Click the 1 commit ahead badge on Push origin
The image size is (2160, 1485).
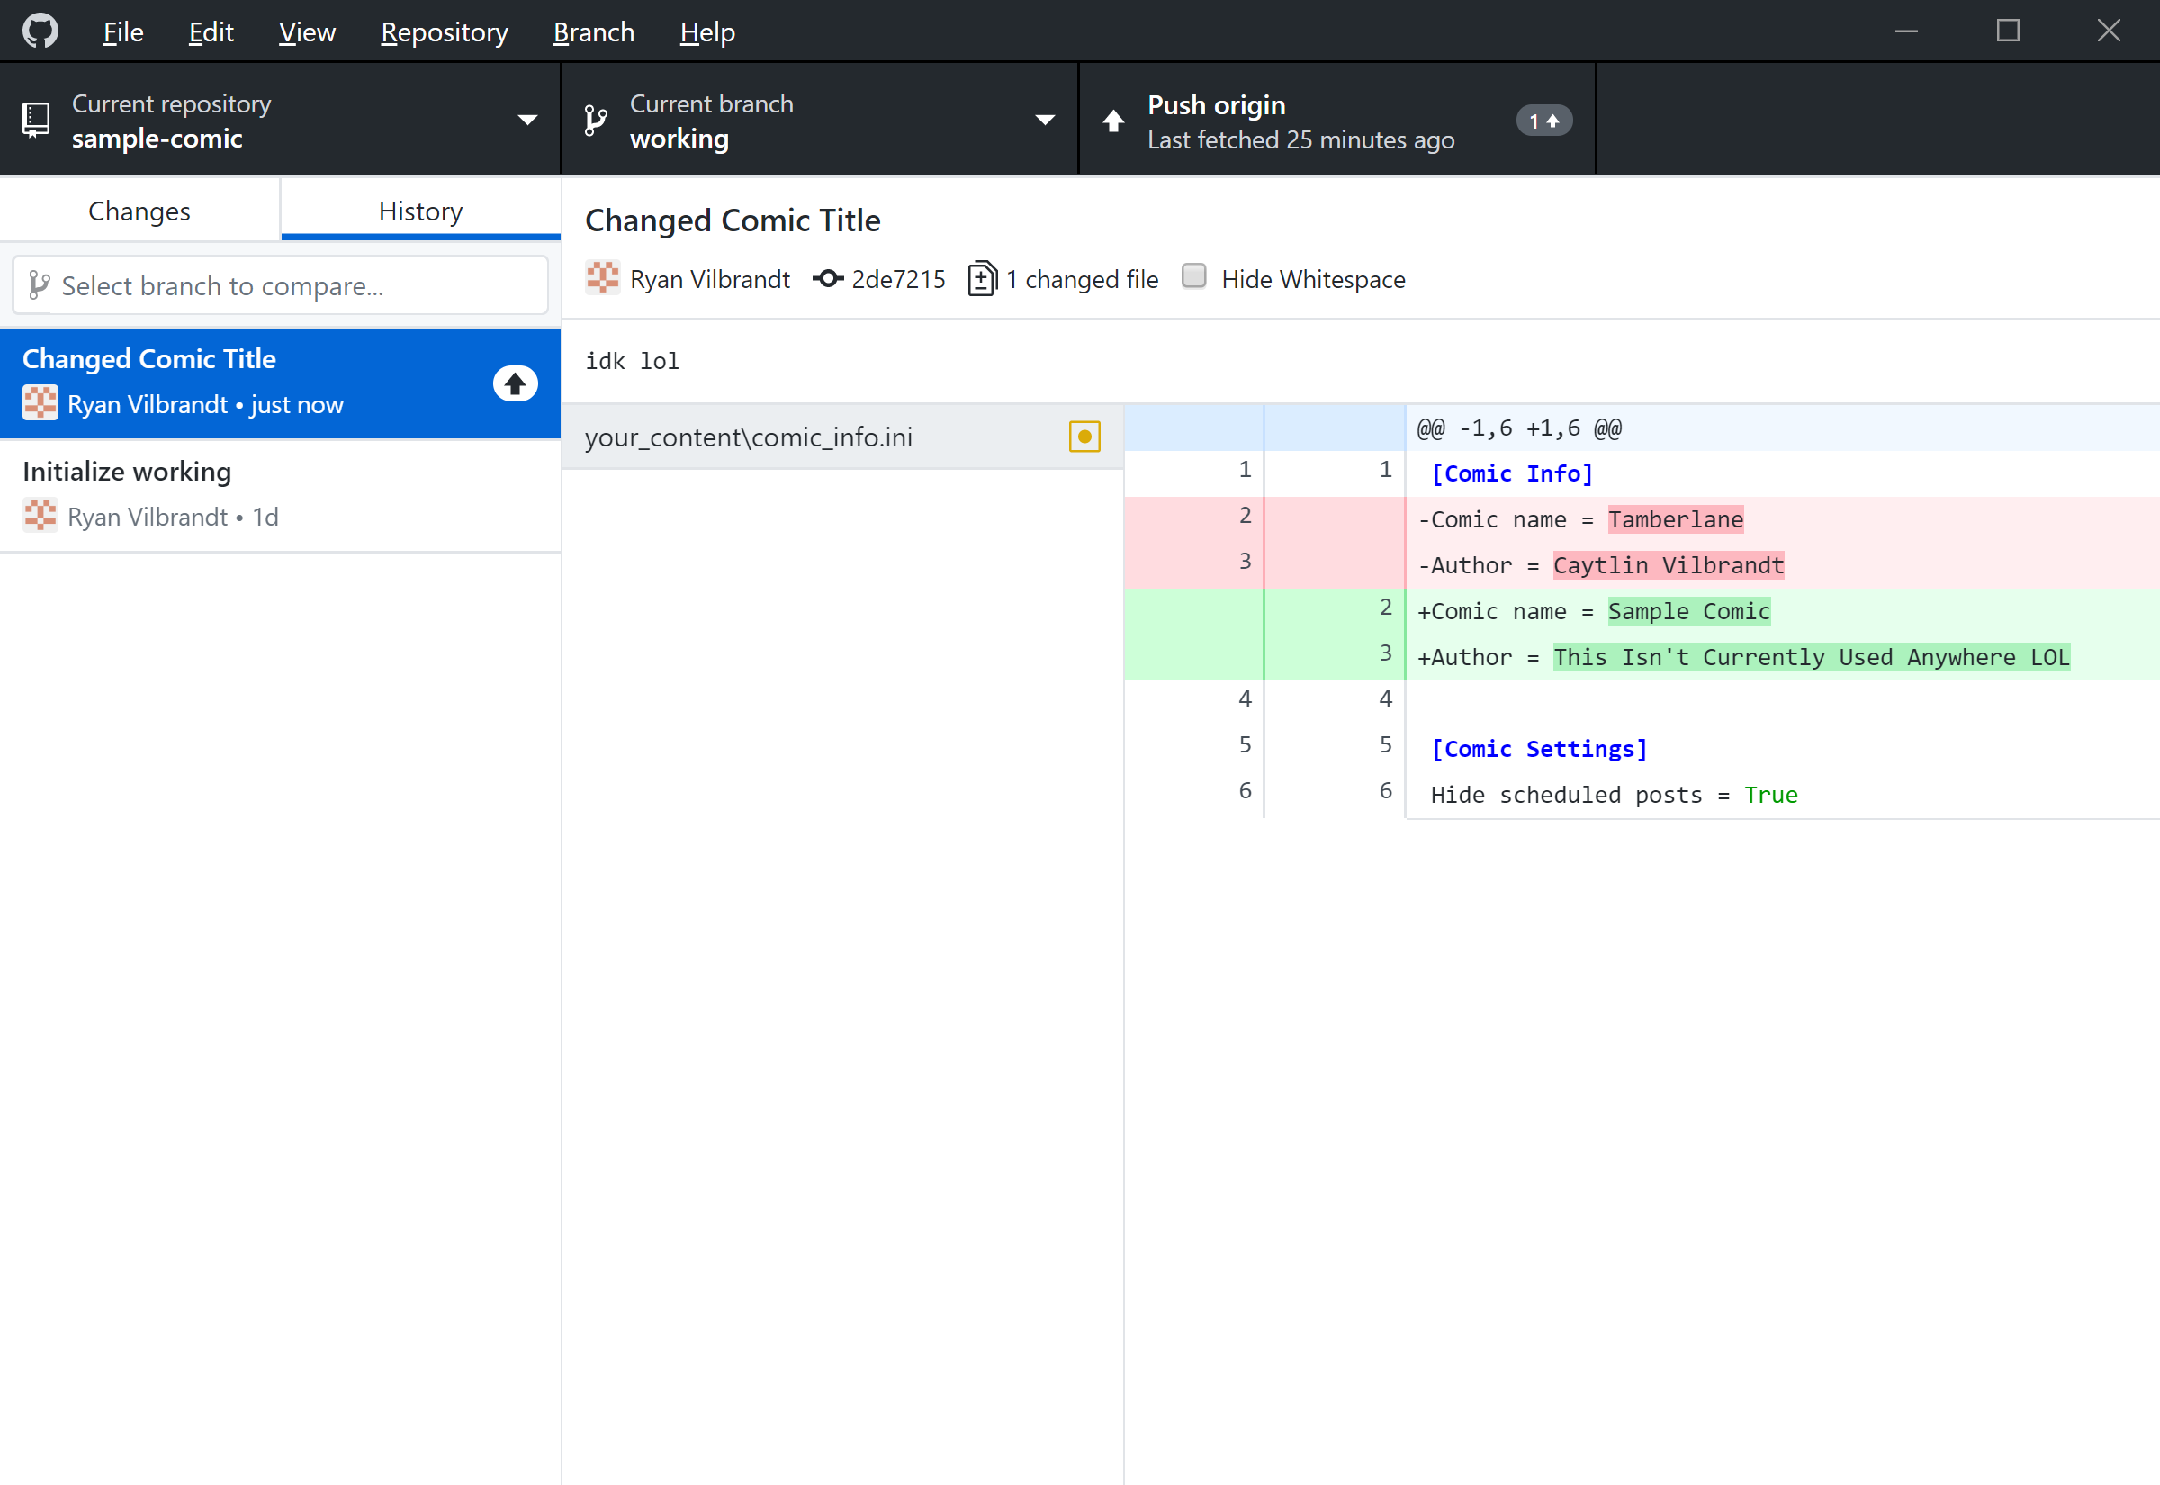(x=1543, y=121)
